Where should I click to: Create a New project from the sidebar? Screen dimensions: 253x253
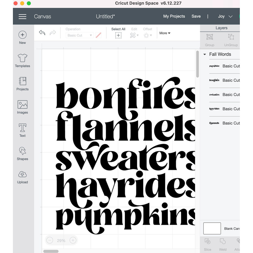coord(22,37)
